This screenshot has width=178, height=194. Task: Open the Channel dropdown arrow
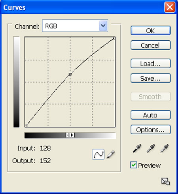click(x=103, y=26)
